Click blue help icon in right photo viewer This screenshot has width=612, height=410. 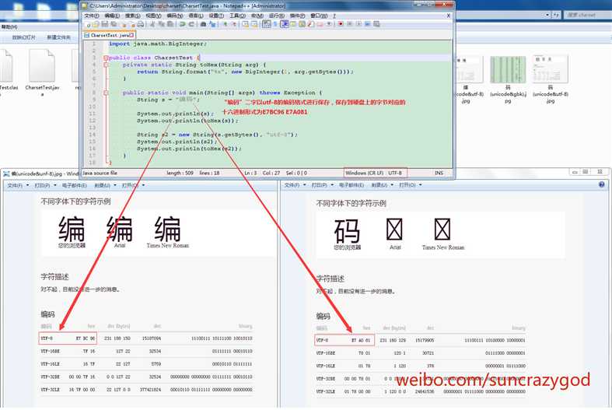click(x=601, y=184)
